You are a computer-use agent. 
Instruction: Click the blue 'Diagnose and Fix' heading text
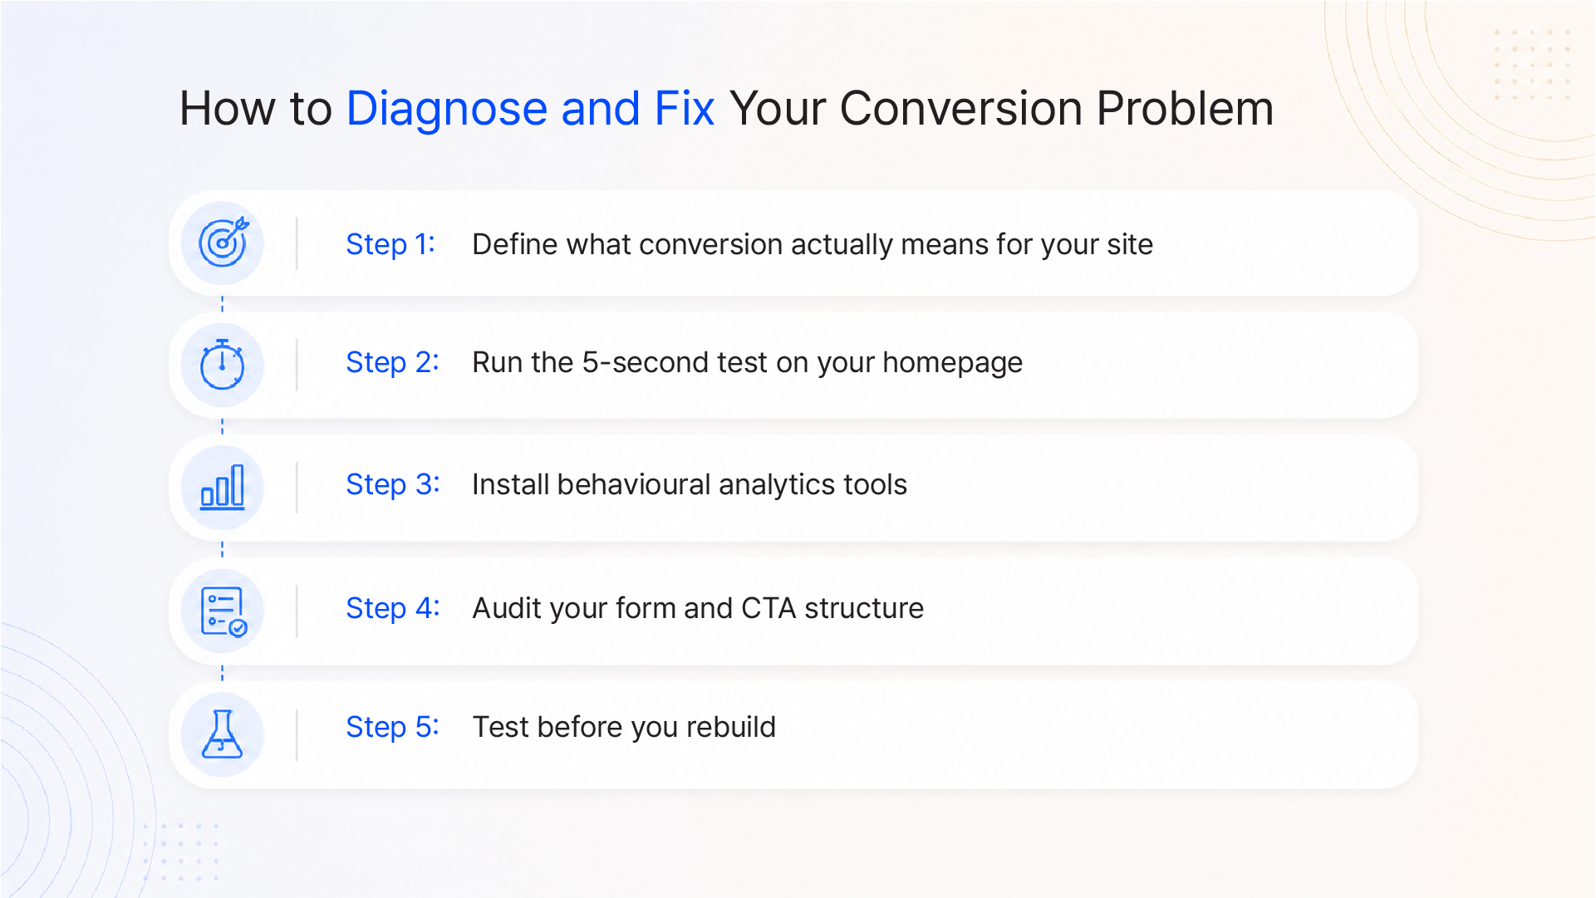tap(530, 109)
